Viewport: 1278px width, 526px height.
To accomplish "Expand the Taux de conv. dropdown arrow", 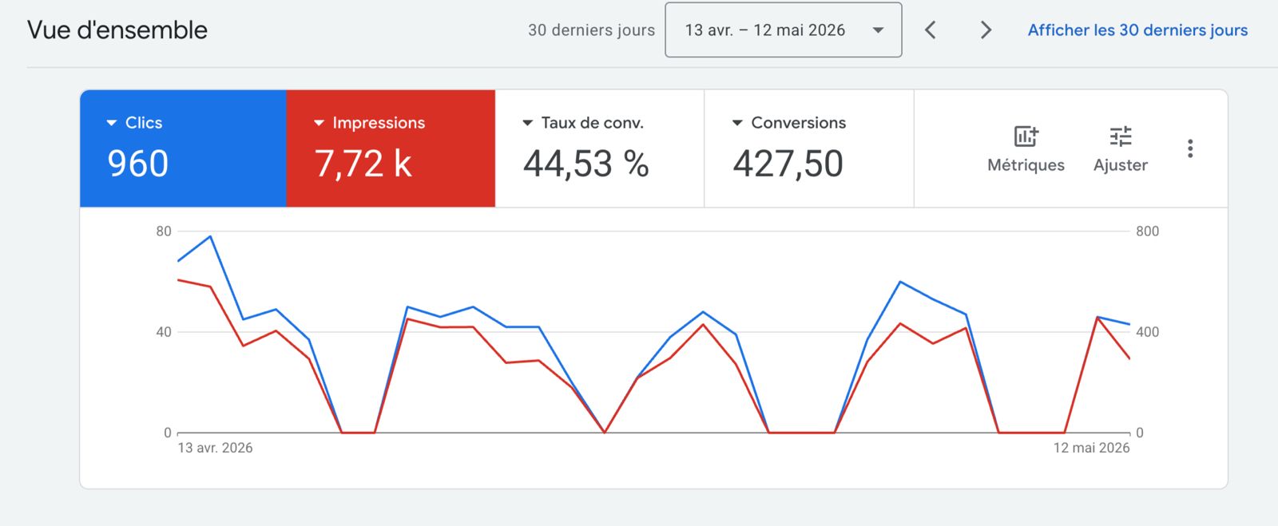I will pos(527,123).
